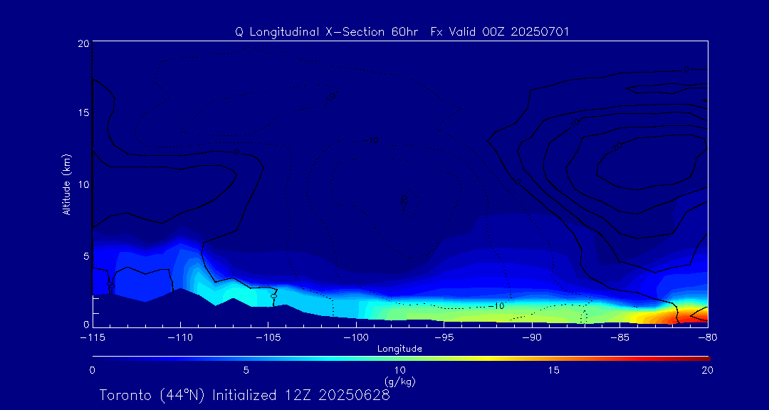Click the longitude tick label '-90'
The image size is (769, 410).
[x=532, y=338]
